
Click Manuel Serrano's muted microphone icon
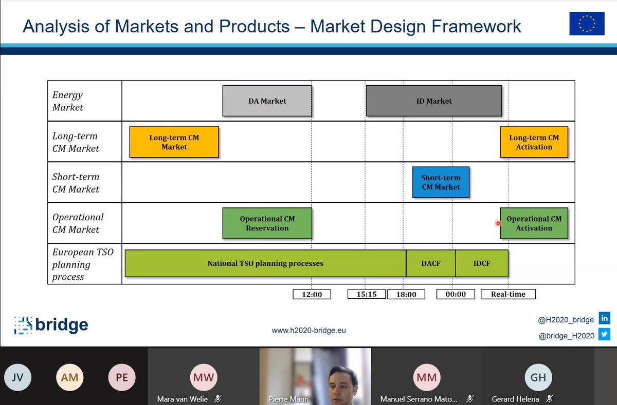(x=470, y=399)
